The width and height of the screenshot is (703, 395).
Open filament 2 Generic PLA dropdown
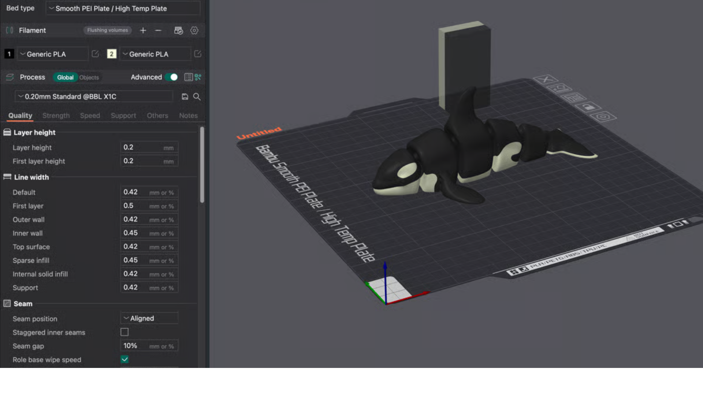[x=156, y=54]
